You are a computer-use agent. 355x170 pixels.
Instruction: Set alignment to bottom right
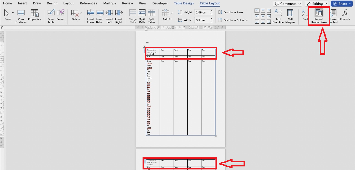269,22
